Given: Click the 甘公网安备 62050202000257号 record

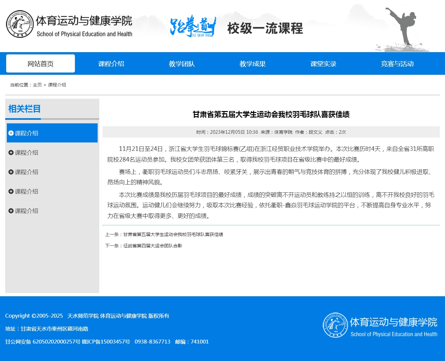Looking at the screenshot, I should pyautogui.click(x=43, y=342).
